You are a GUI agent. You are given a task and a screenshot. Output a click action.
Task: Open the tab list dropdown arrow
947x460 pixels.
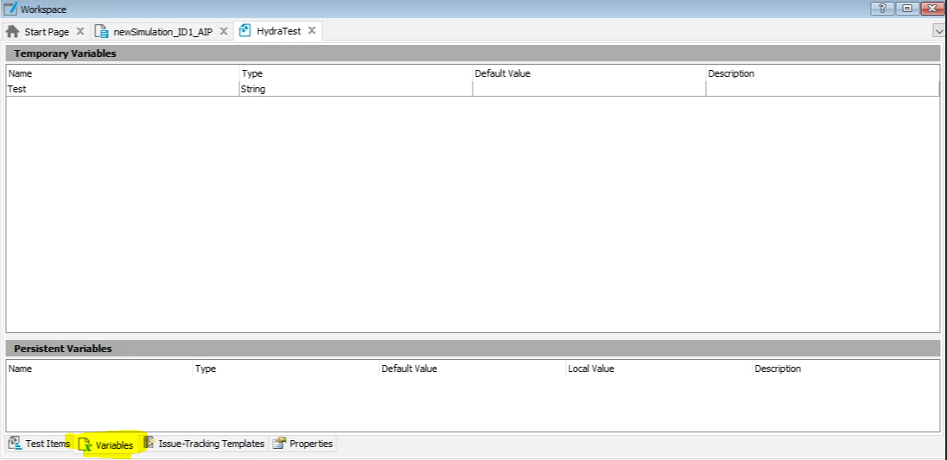pyautogui.click(x=939, y=31)
